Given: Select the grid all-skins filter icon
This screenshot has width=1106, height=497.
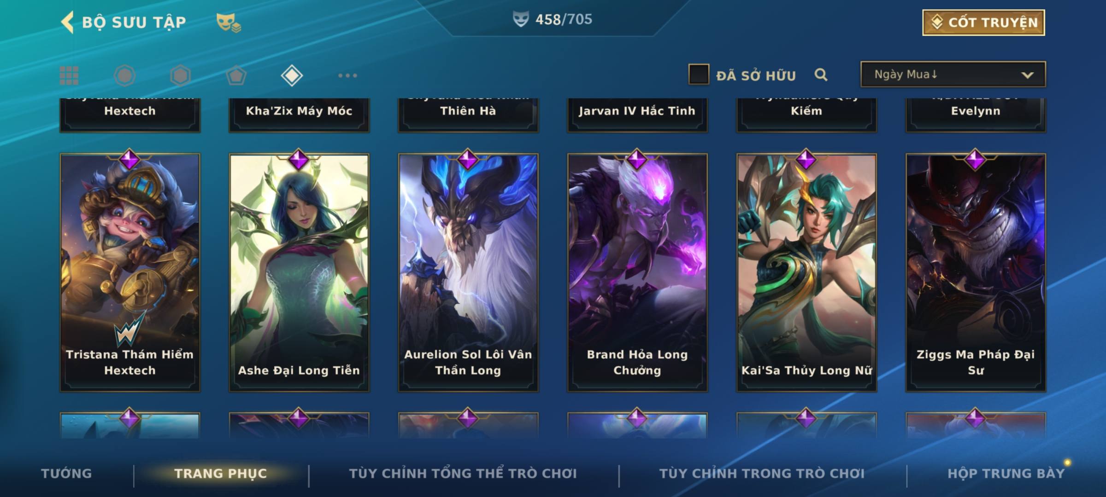Looking at the screenshot, I should 69,75.
